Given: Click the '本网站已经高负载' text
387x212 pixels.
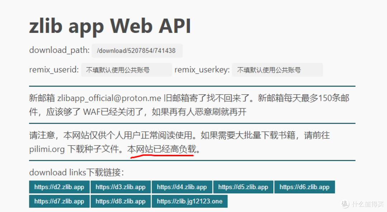Looking at the screenshot, I should (x=162, y=149).
